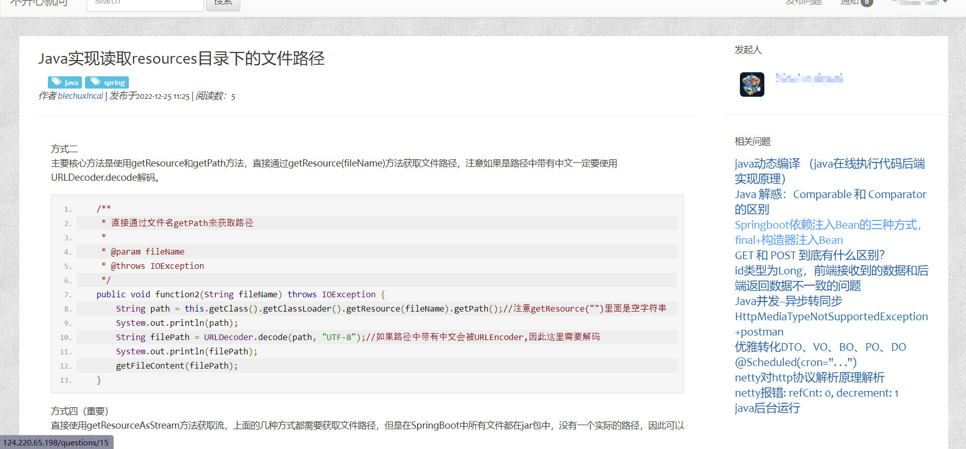This screenshot has width=966, height=449.
Task: Click code line 11 'System.out.println(filePath);'
Action: (186, 351)
